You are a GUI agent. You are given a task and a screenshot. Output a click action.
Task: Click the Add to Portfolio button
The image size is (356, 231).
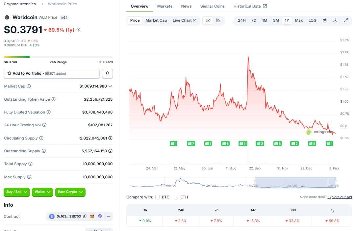tap(51, 74)
